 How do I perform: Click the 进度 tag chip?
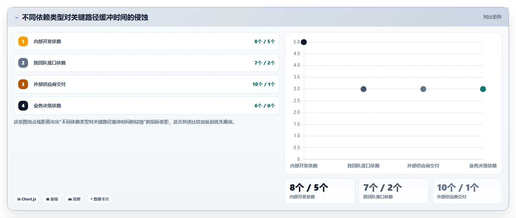point(74,199)
